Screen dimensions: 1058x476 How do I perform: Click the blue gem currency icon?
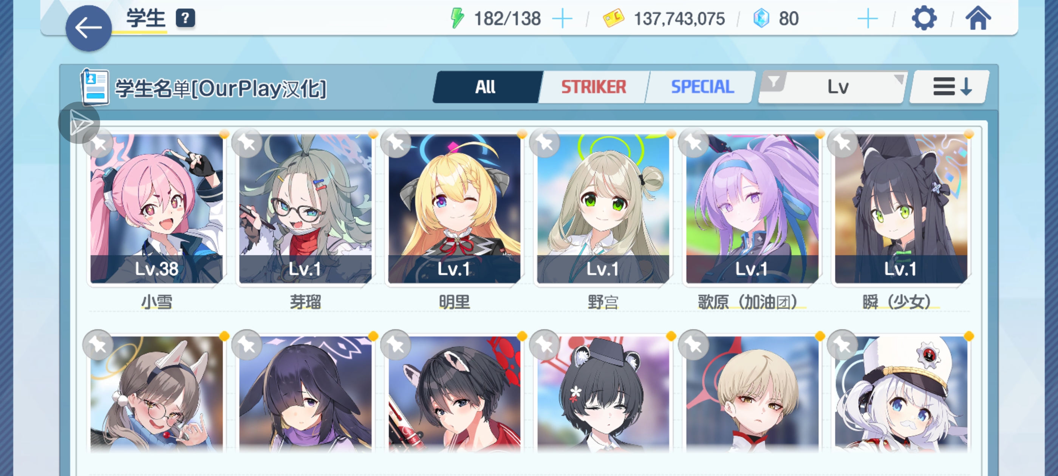click(761, 19)
